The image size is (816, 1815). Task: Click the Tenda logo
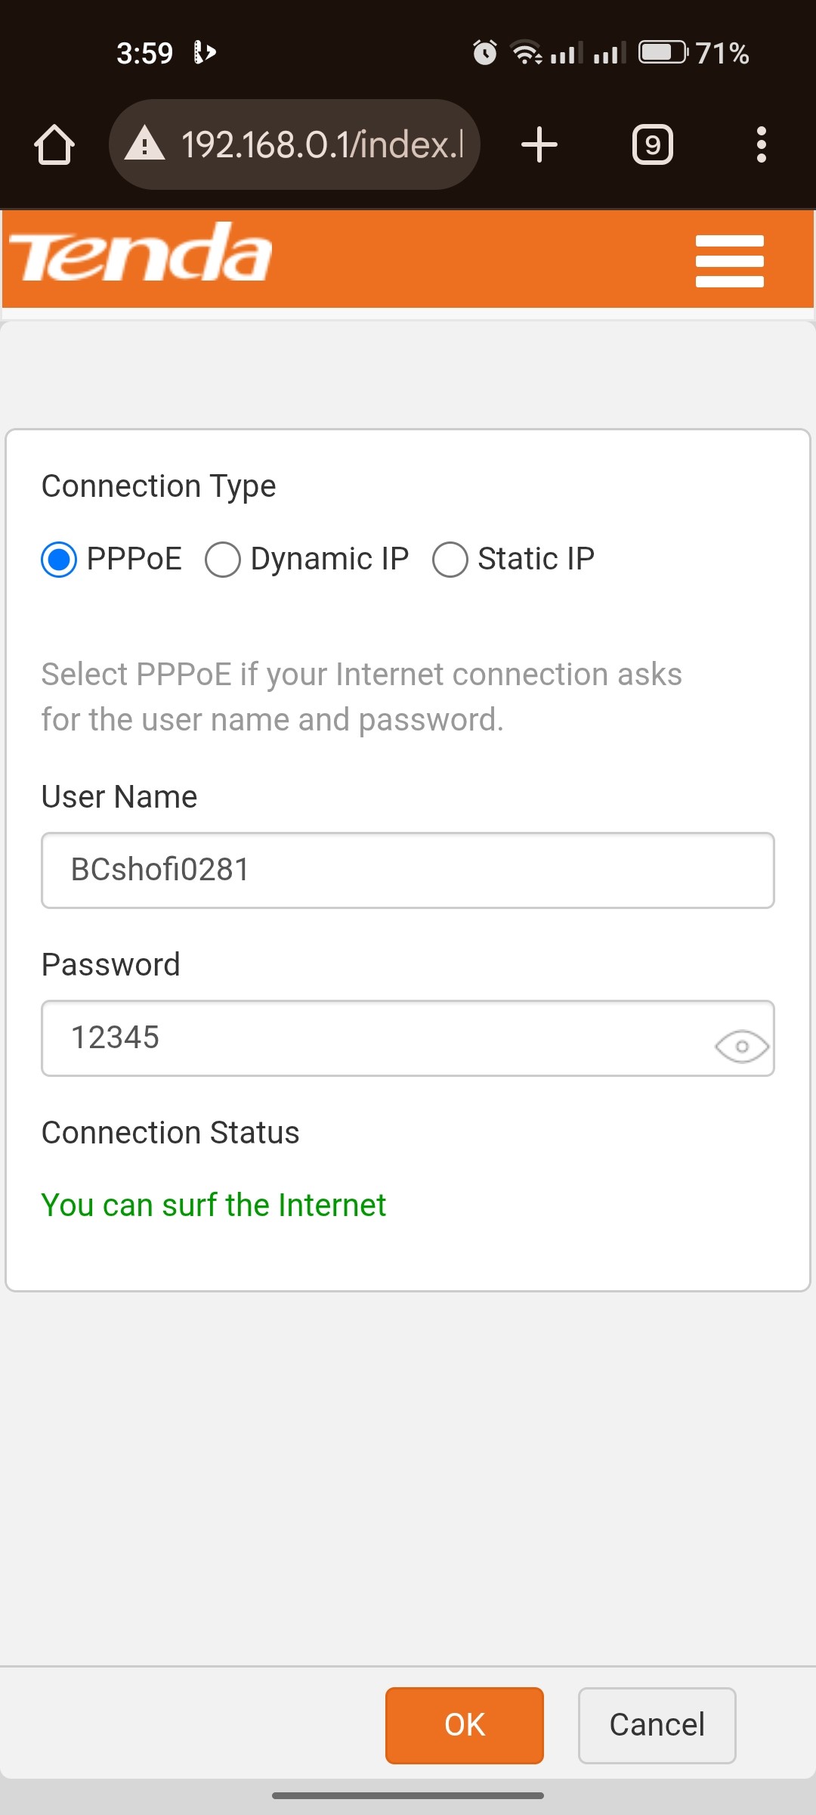[140, 253]
